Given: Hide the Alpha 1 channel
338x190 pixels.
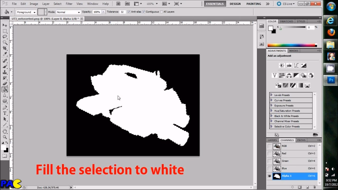Looking at the screenshot, I should tap(269, 176).
